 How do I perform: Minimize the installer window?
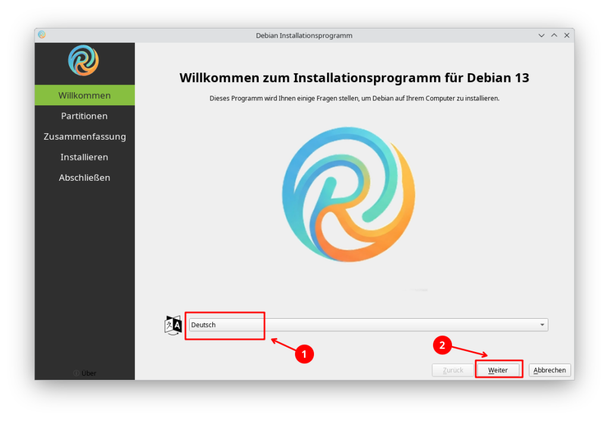pyautogui.click(x=541, y=35)
